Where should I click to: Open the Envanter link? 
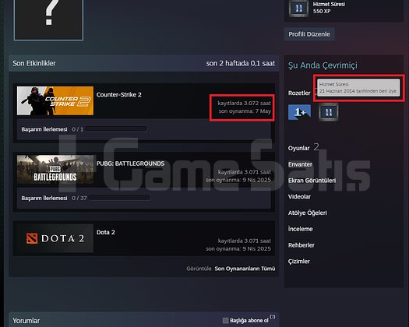(x=300, y=164)
